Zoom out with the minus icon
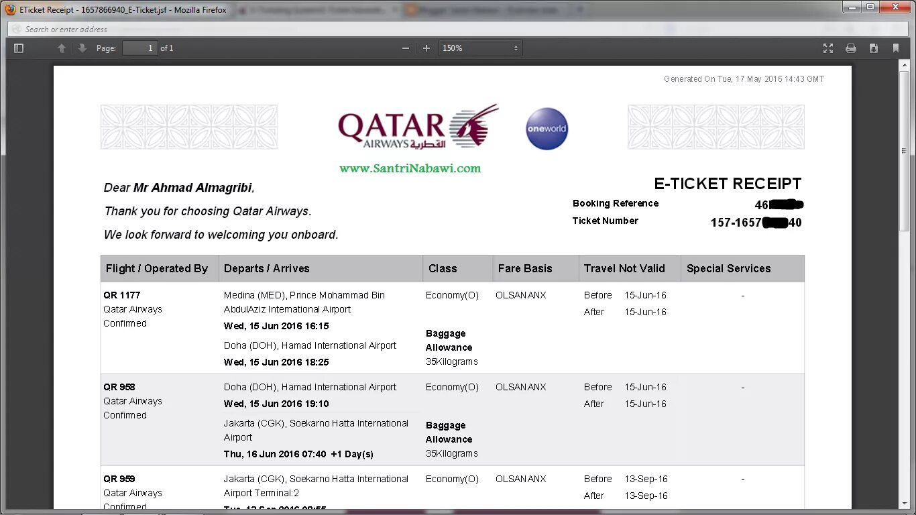This screenshot has width=916, height=515. [x=405, y=48]
